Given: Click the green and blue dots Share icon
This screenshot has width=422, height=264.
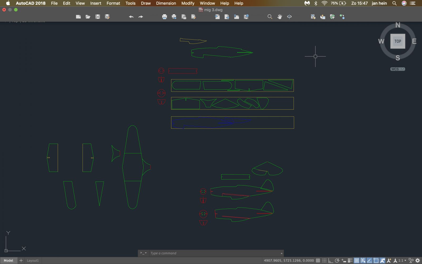Looking at the screenshot, I should [x=342, y=17].
